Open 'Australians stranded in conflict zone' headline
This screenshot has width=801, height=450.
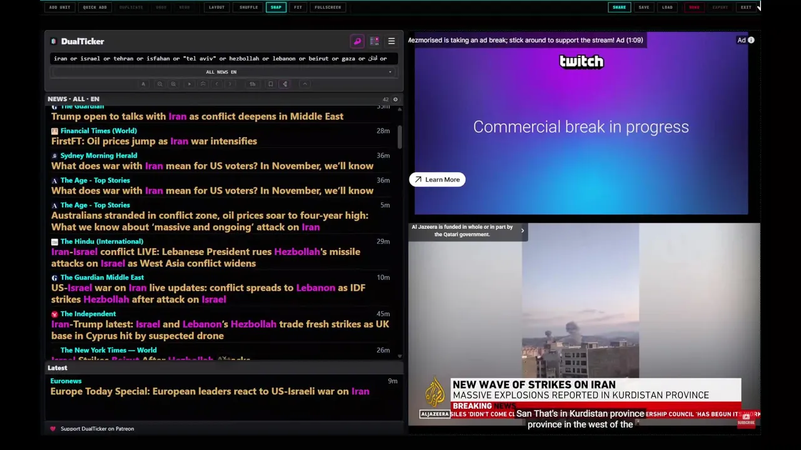tap(210, 221)
